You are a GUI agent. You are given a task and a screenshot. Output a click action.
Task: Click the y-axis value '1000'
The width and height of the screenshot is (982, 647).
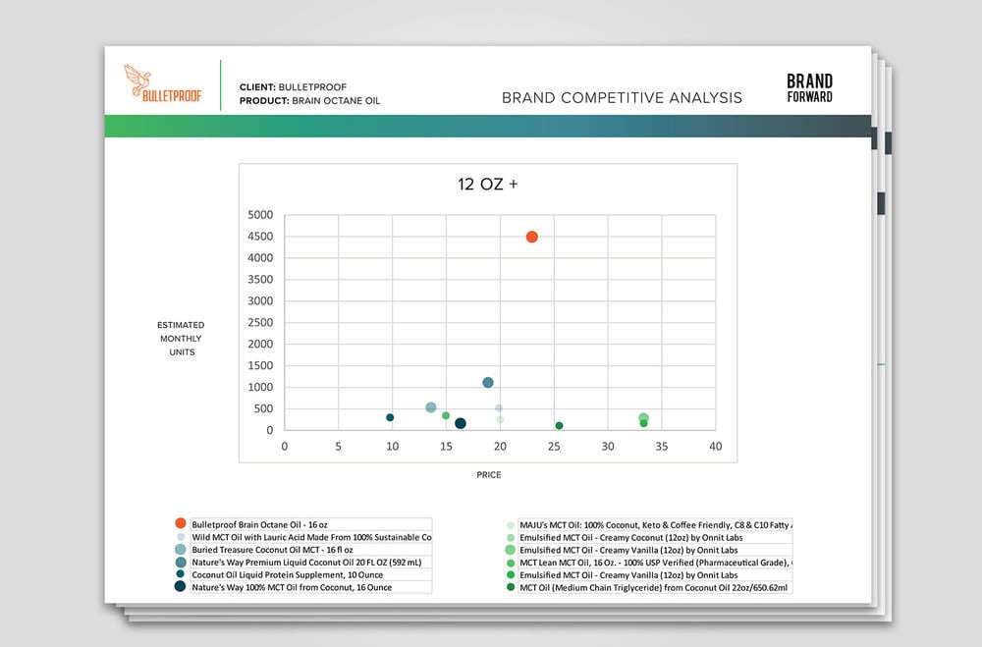[260, 387]
